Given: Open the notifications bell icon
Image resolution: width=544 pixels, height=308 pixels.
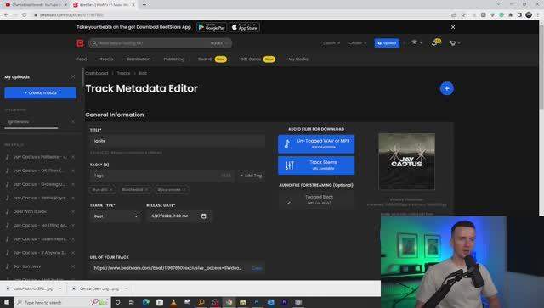Looking at the screenshot, I should 434,43.
